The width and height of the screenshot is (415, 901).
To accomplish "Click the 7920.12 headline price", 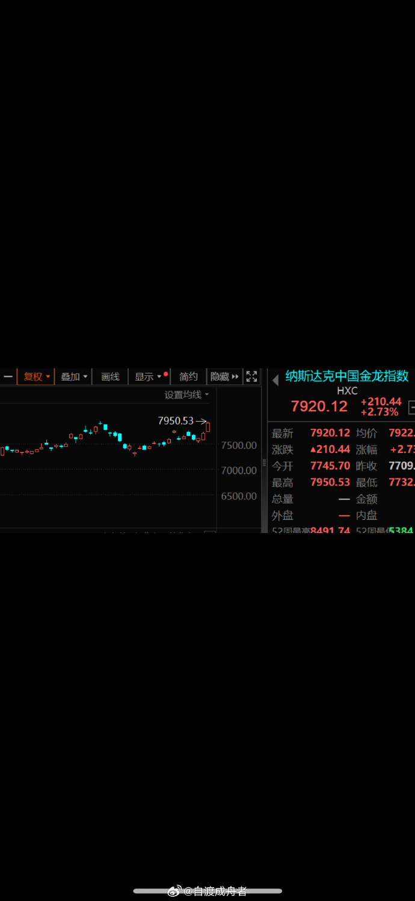I will click(x=319, y=406).
